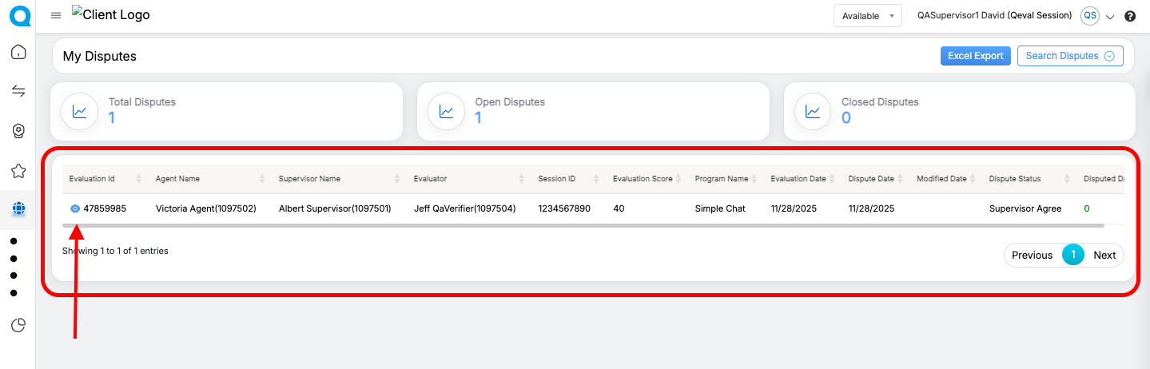
Task: Click the help question mark icon
Action: pos(1130,16)
